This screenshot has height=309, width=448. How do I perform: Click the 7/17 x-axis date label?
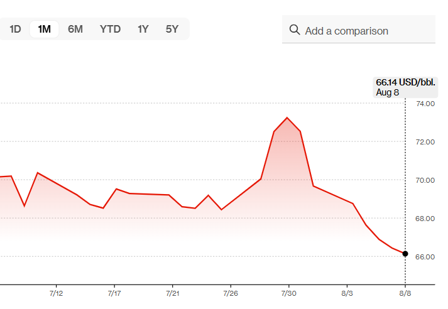[x=114, y=293]
